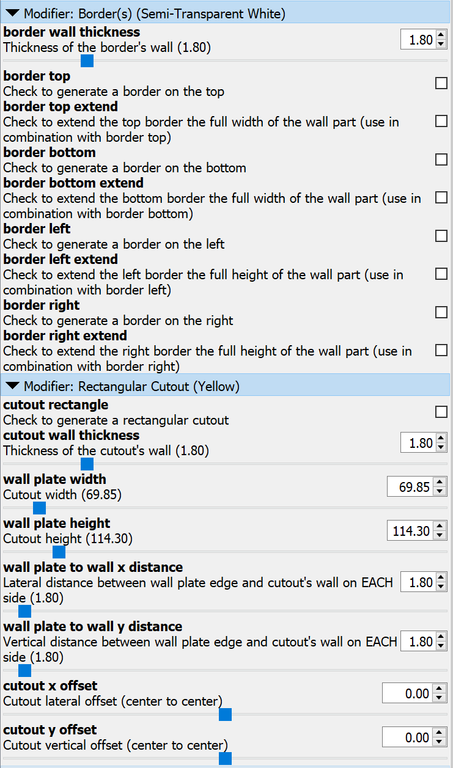Increase wall plate to wall y distance
The height and width of the screenshot is (768, 453).
click(441, 637)
